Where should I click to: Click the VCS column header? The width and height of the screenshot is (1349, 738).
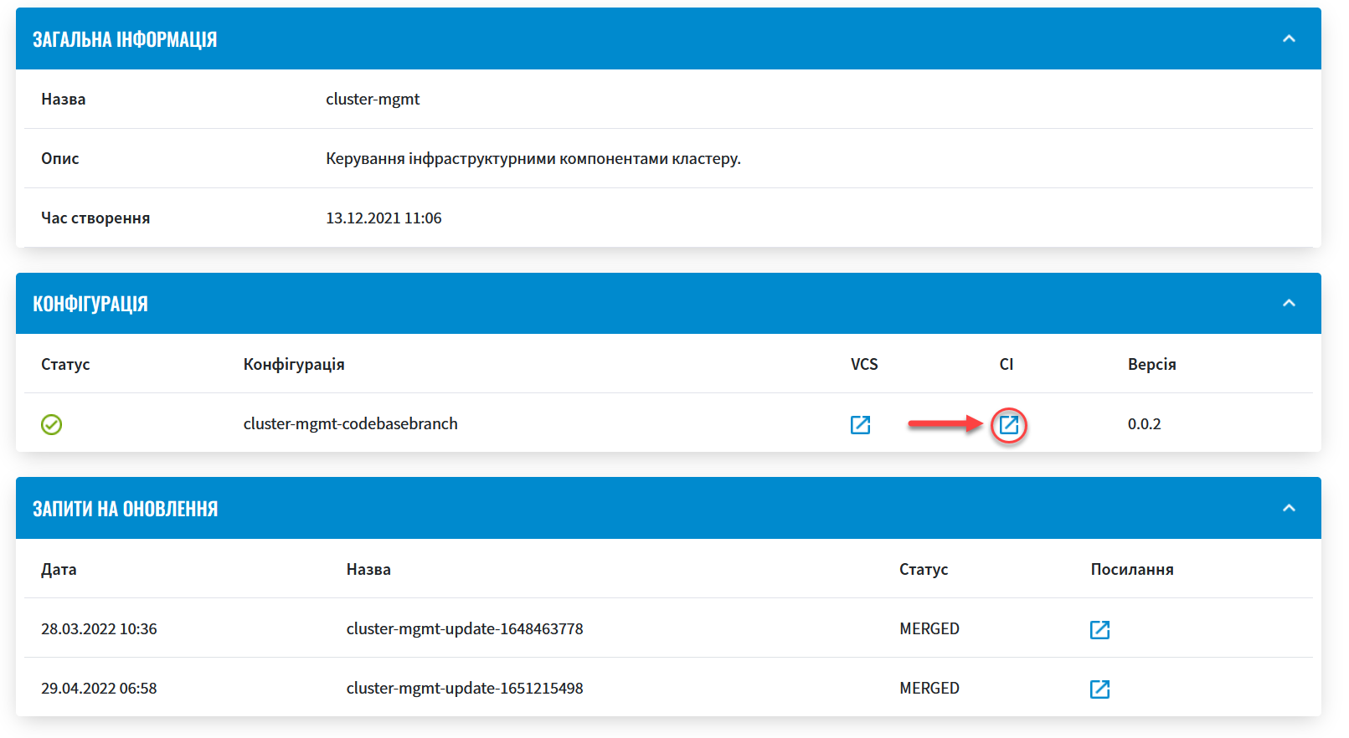pyautogui.click(x=864, y=364)
